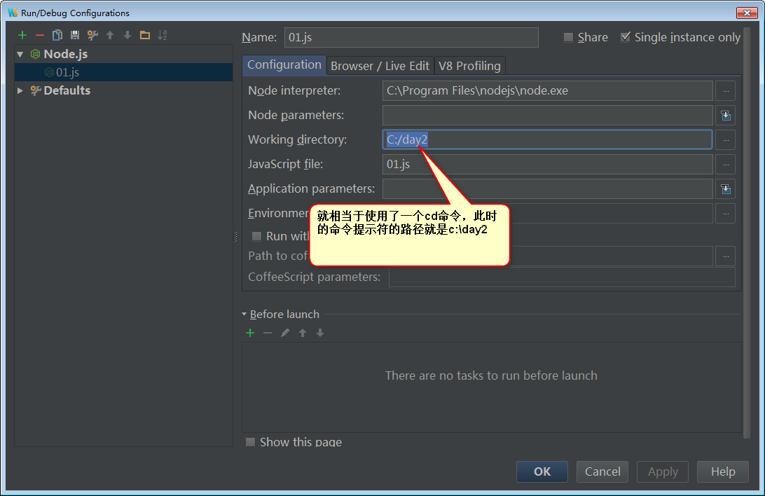Move configuration down arrow in left toolbar
Screen dimensions: 765x496
(127, 35)
